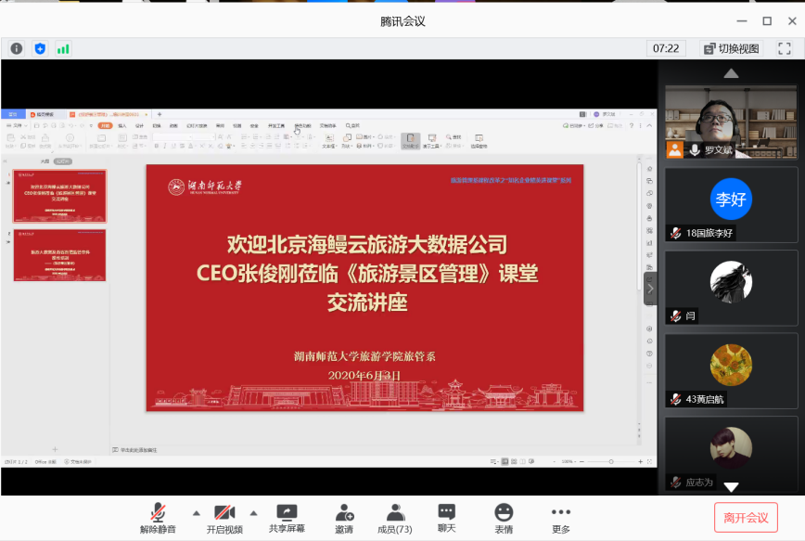Collapse the participant video side panel
The width and height of the screenshot is (805, 541).
point(650,289)
